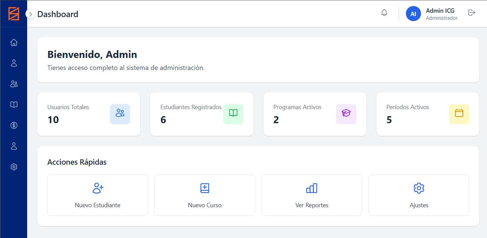Select the students icon in the sidebar

pos(14,63)
